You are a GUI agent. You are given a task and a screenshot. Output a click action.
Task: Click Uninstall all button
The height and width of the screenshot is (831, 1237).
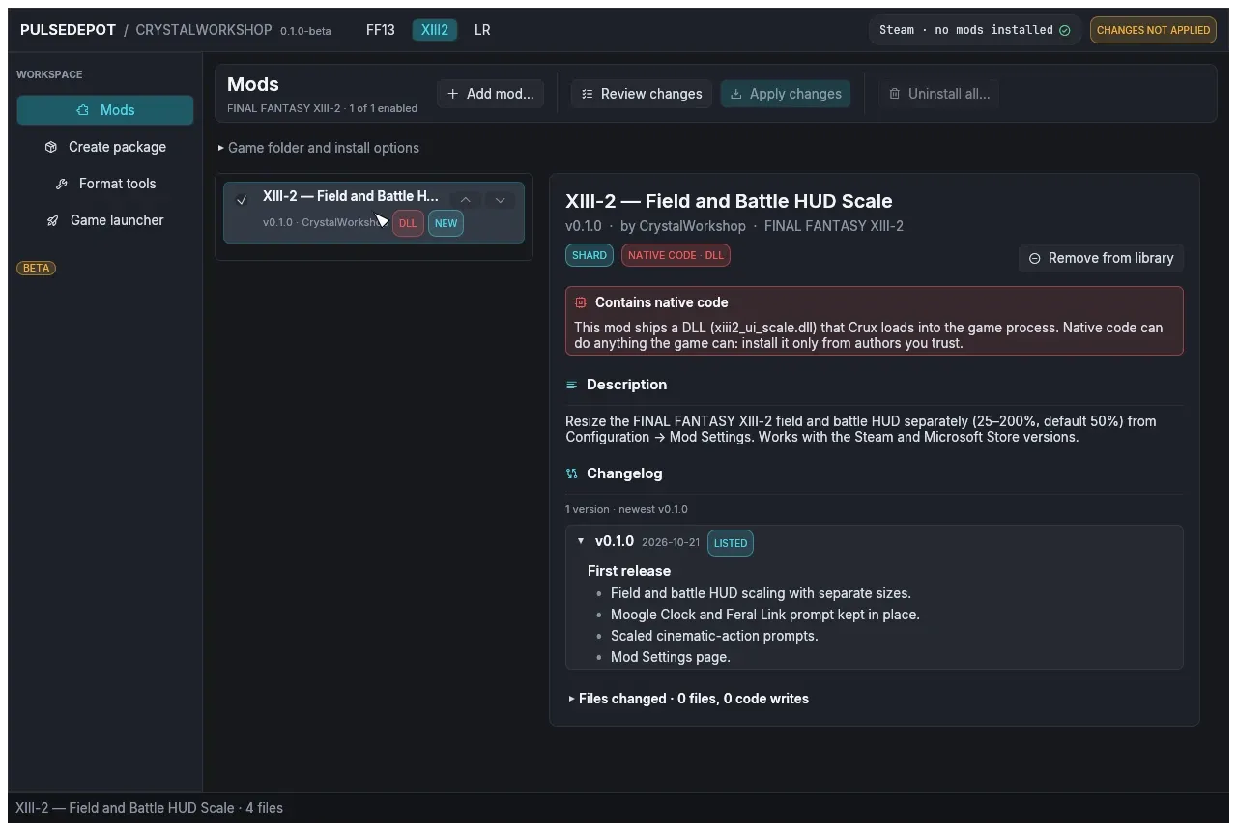939,94
